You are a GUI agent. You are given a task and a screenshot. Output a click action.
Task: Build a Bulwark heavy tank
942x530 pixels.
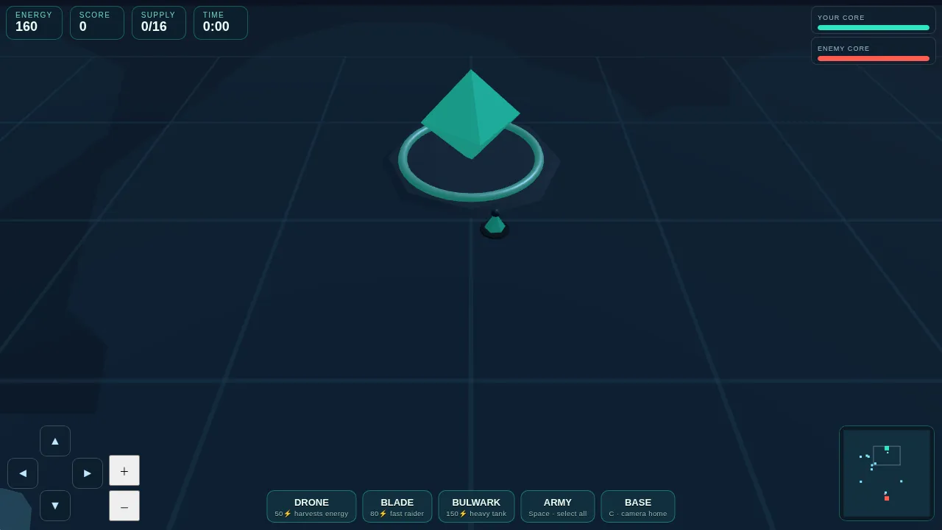click(476, 506)
